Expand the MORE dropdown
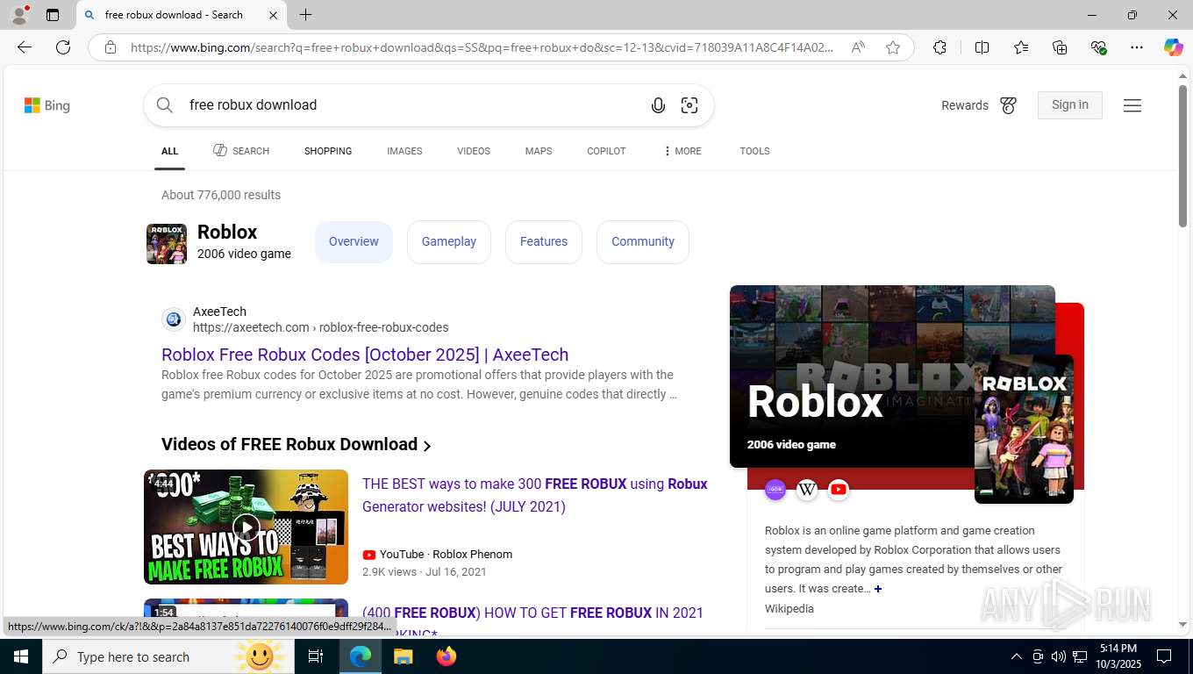The image size is (1193, 674). [682, 151]
